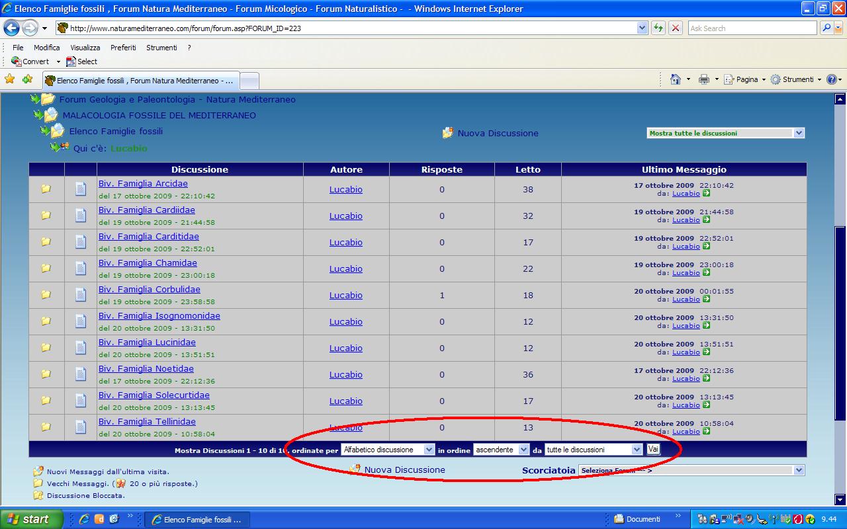Click the folder icon in the Chamidae row
Screen dimensions: 847x529
46,268
